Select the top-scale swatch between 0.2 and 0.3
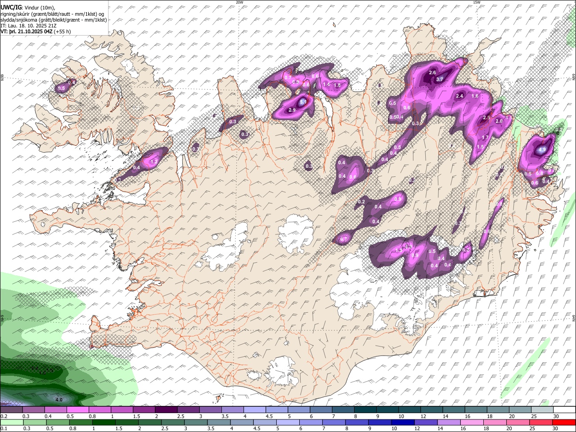 pyautogui.click(x=11, y=409)
